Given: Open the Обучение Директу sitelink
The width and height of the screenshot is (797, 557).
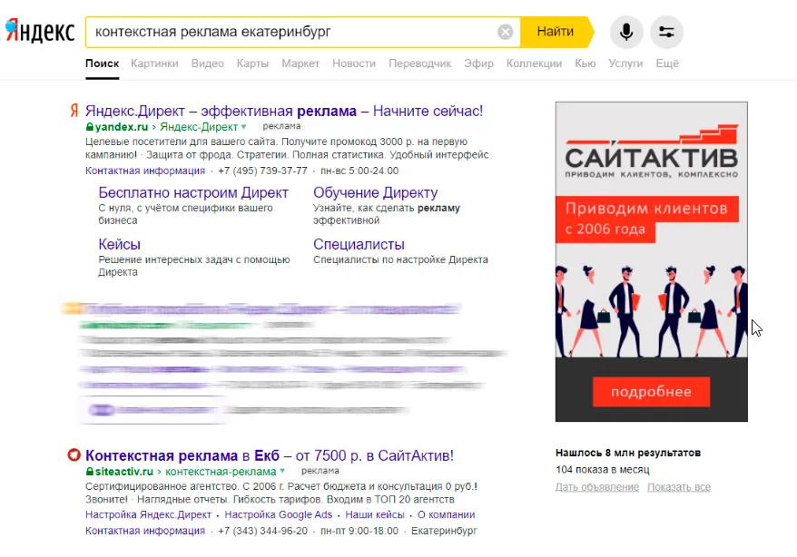Looking at the screenshot, I should pos(375,192).
